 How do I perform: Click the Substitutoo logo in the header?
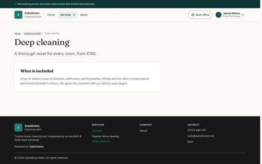click(18, 15)
